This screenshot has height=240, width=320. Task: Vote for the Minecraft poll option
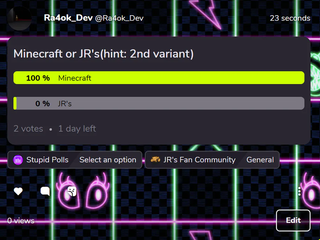(159, 78)
